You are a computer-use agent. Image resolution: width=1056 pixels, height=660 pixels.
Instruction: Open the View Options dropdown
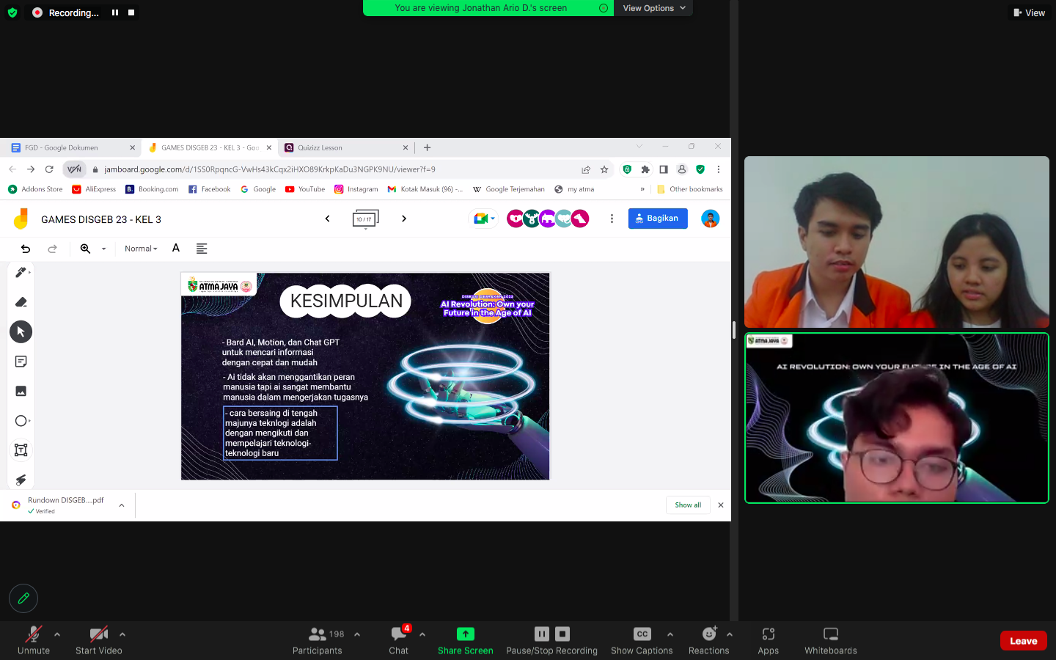[653, 8]
